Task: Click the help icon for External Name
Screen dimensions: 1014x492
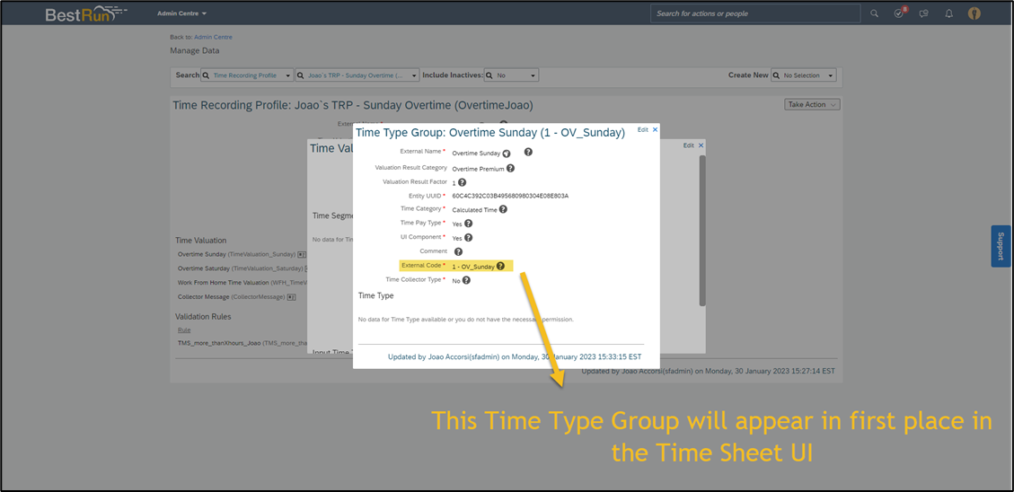Action: [x=528, y=152]
